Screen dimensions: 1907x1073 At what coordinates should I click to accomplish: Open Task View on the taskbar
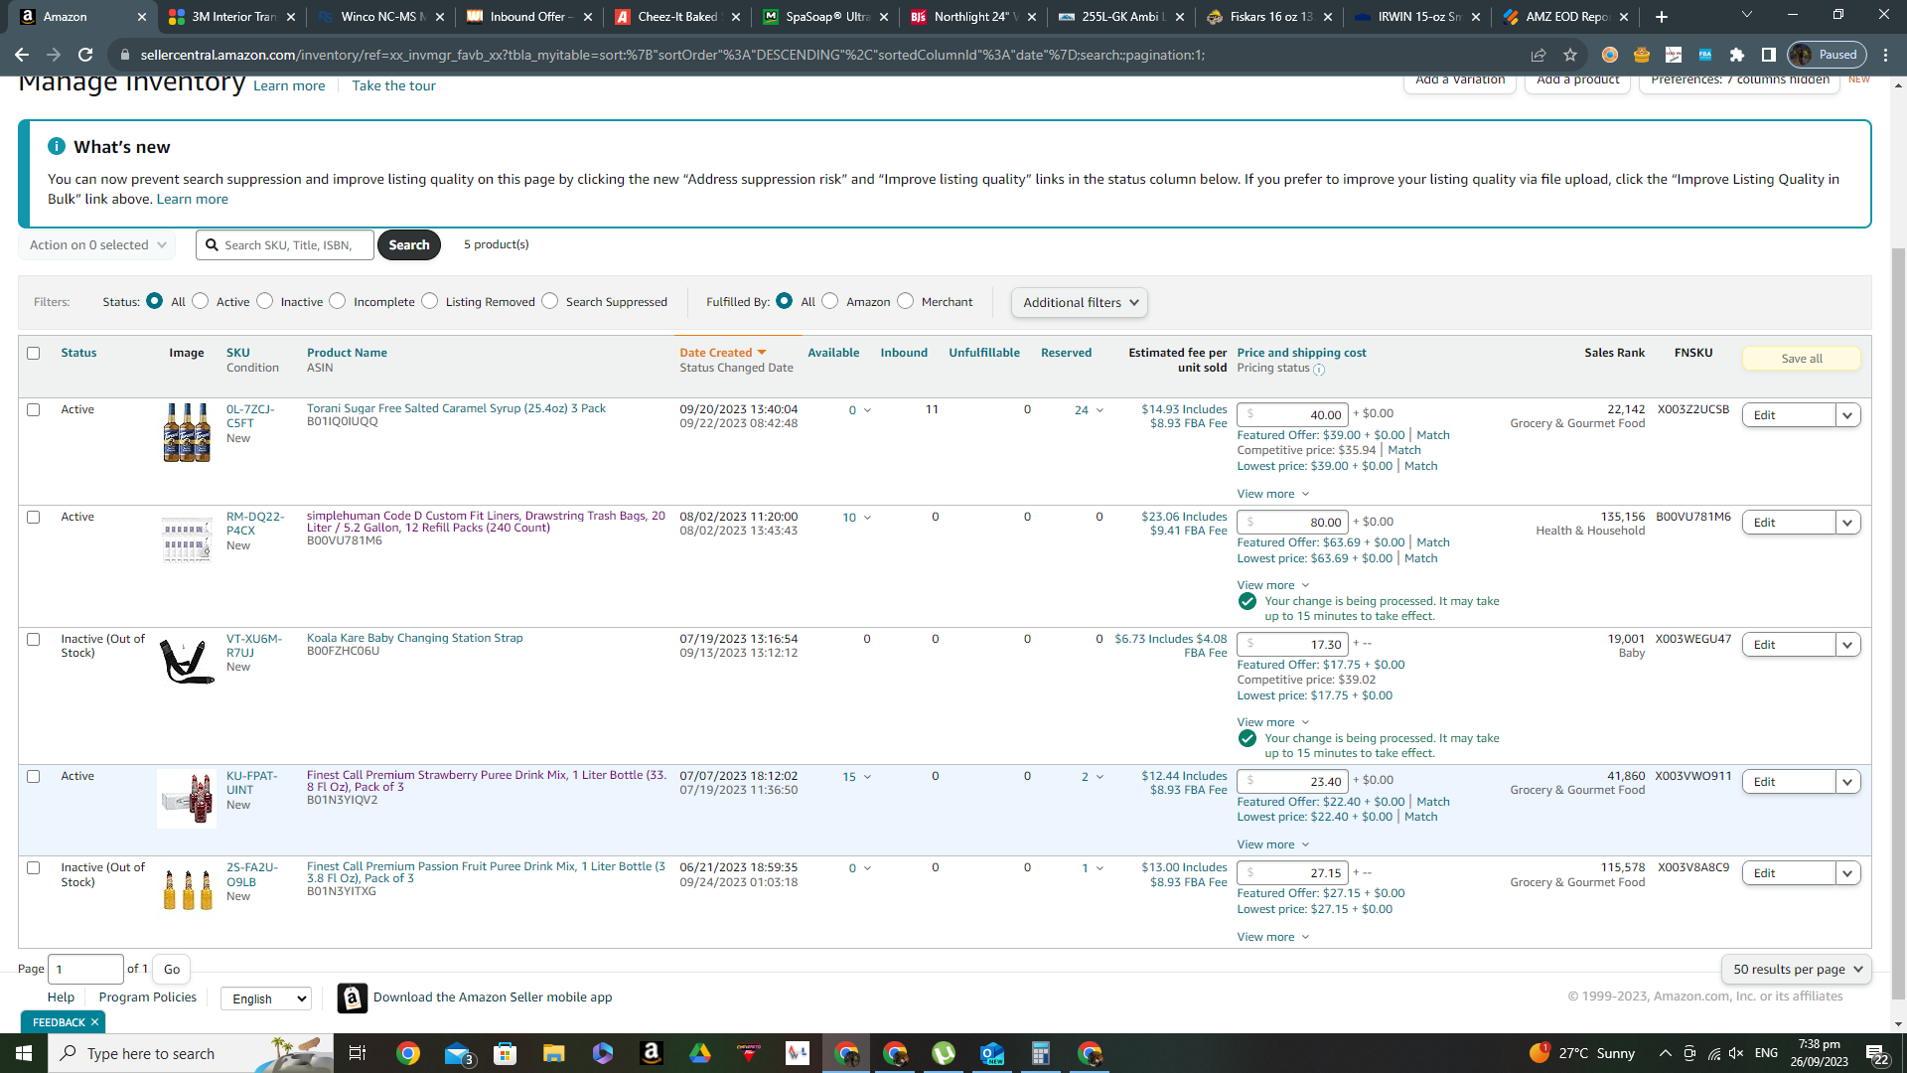tap(358, 1053)
